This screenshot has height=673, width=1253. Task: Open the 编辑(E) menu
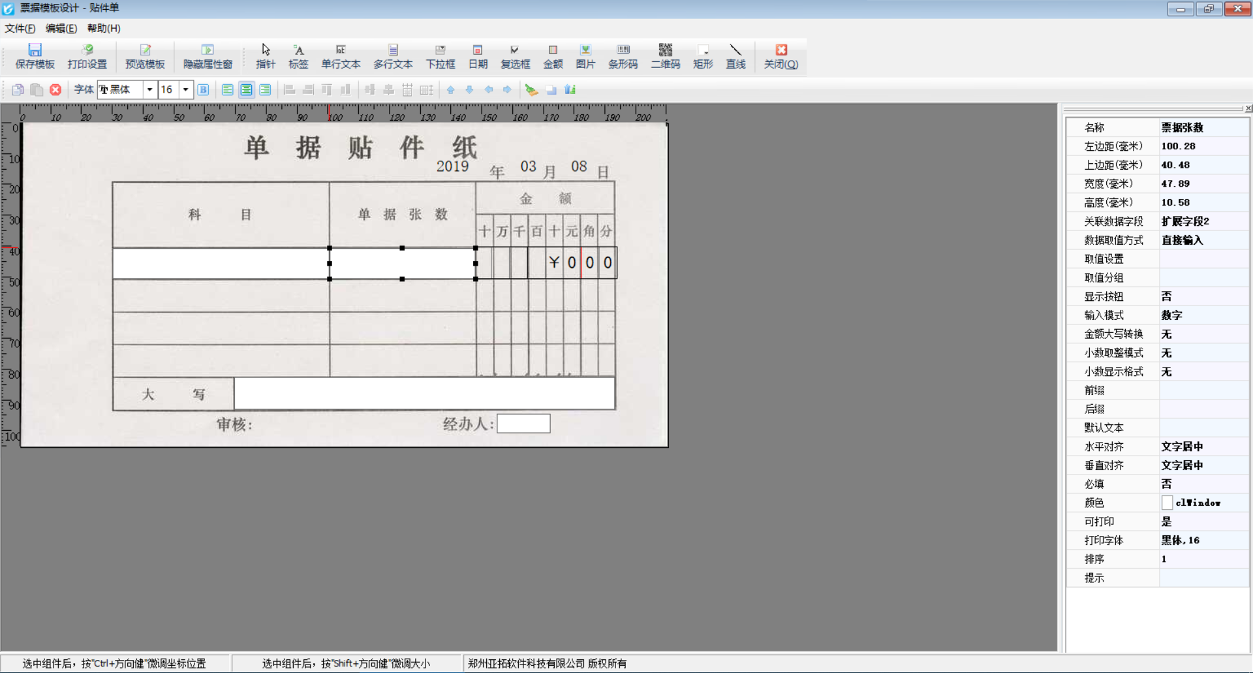pyautogui.click(x=61, y=28)
